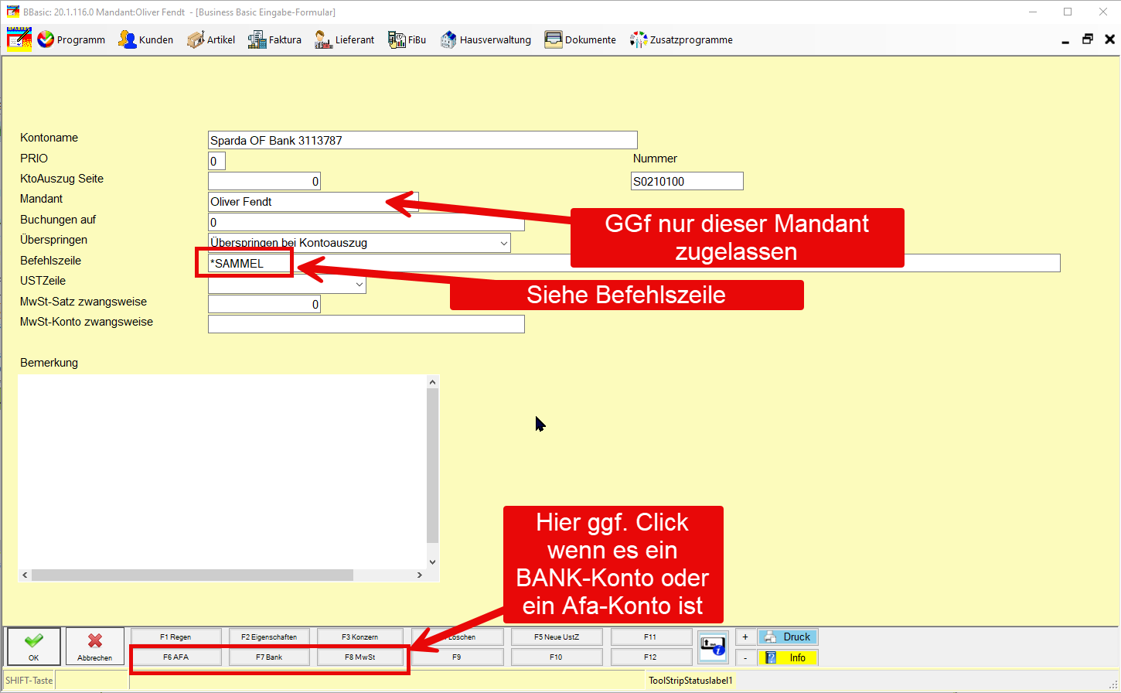Focus the PRIO input field
The height and width of the screenshot is (693, 1121).
coord(217,161)
